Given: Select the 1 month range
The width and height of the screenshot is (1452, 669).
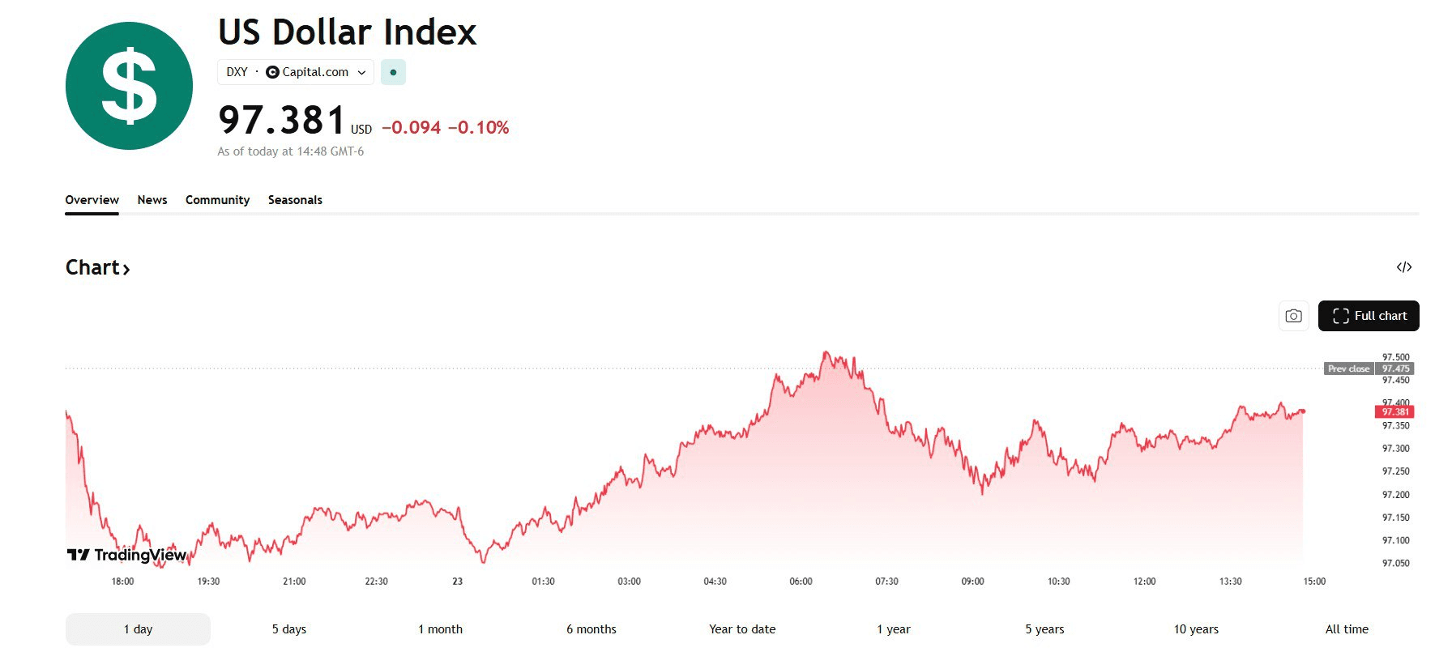Looking at the screenshot, I should pyautogui.click(x=440, y=629).
